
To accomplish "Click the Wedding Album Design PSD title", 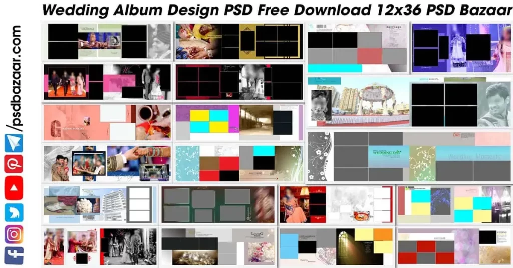I will (x=277, y=10).
